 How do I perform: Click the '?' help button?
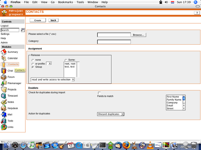click(197, 13)
